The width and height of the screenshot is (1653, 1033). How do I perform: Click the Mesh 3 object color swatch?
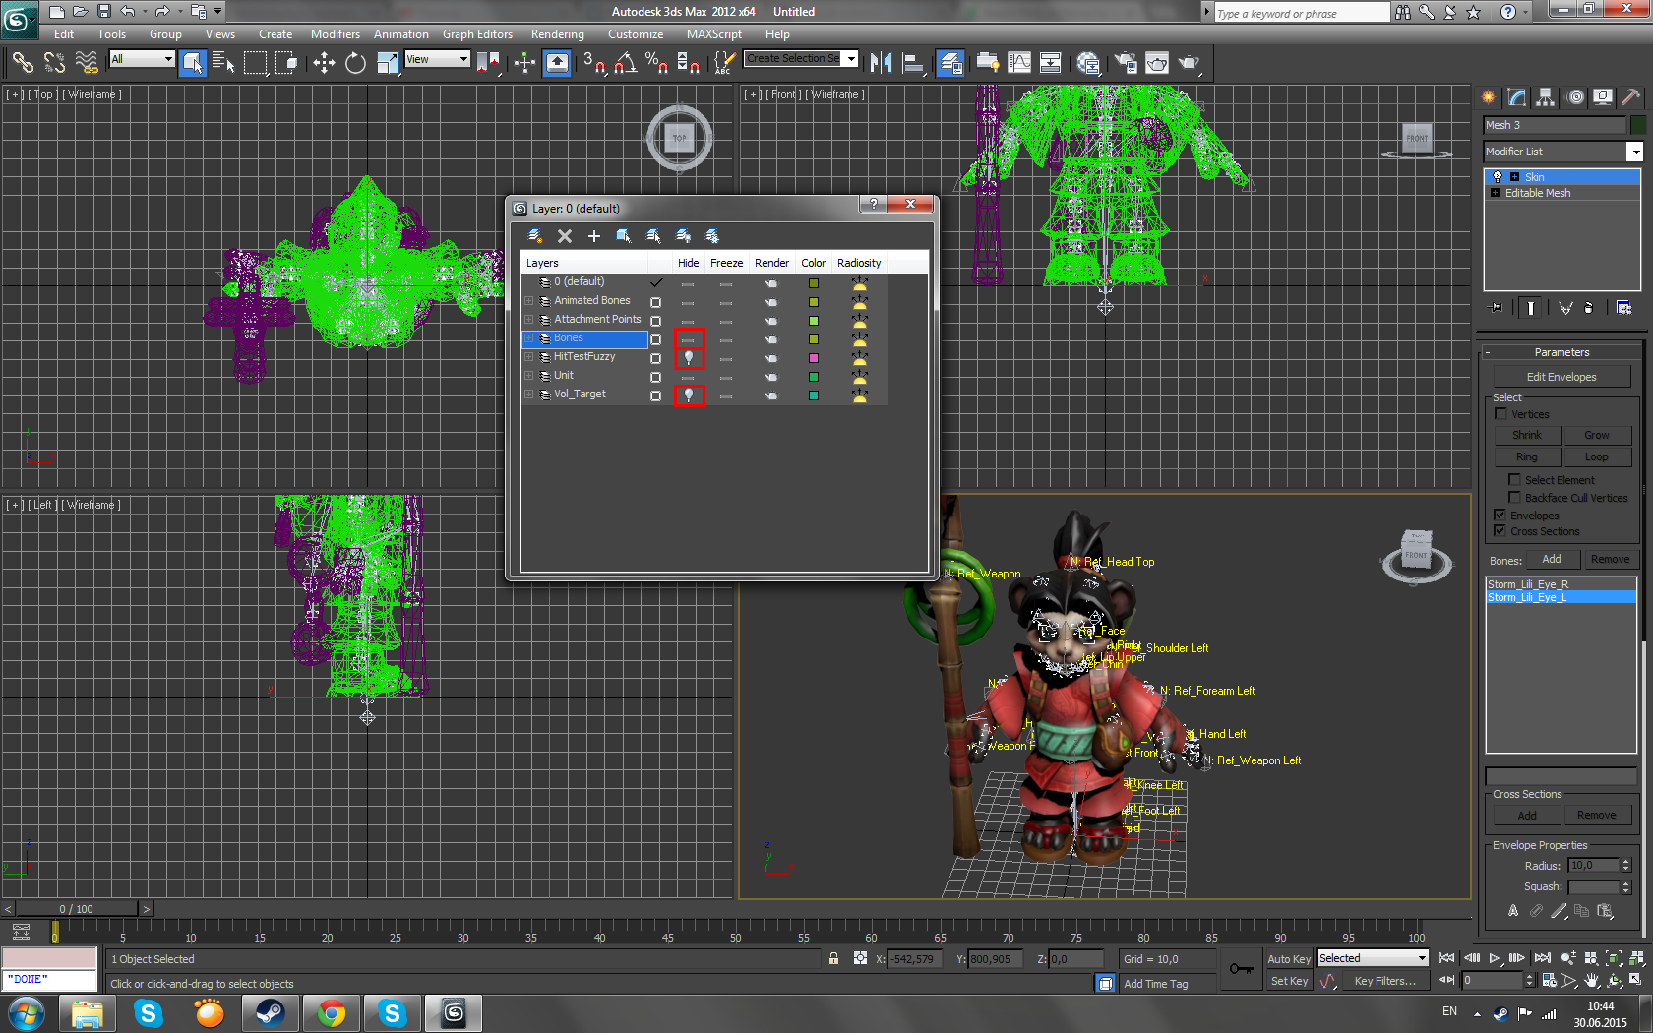point(1637,125)
